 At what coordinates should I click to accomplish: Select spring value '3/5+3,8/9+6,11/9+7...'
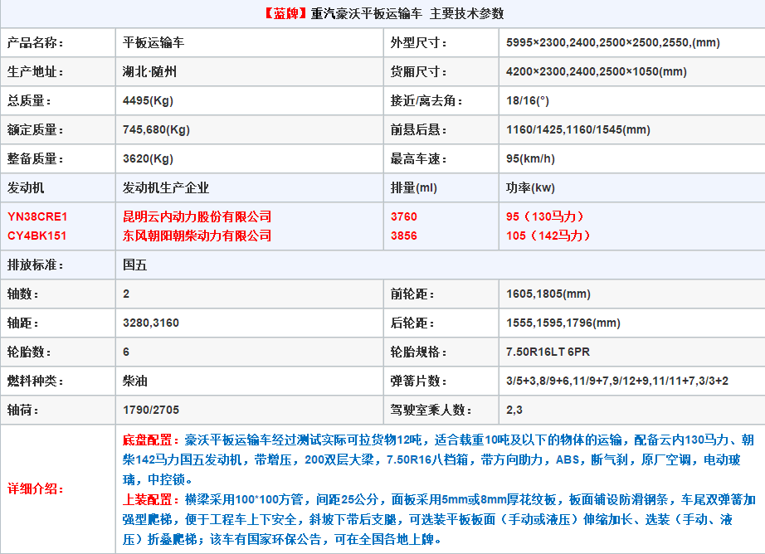tap(617, 381)
